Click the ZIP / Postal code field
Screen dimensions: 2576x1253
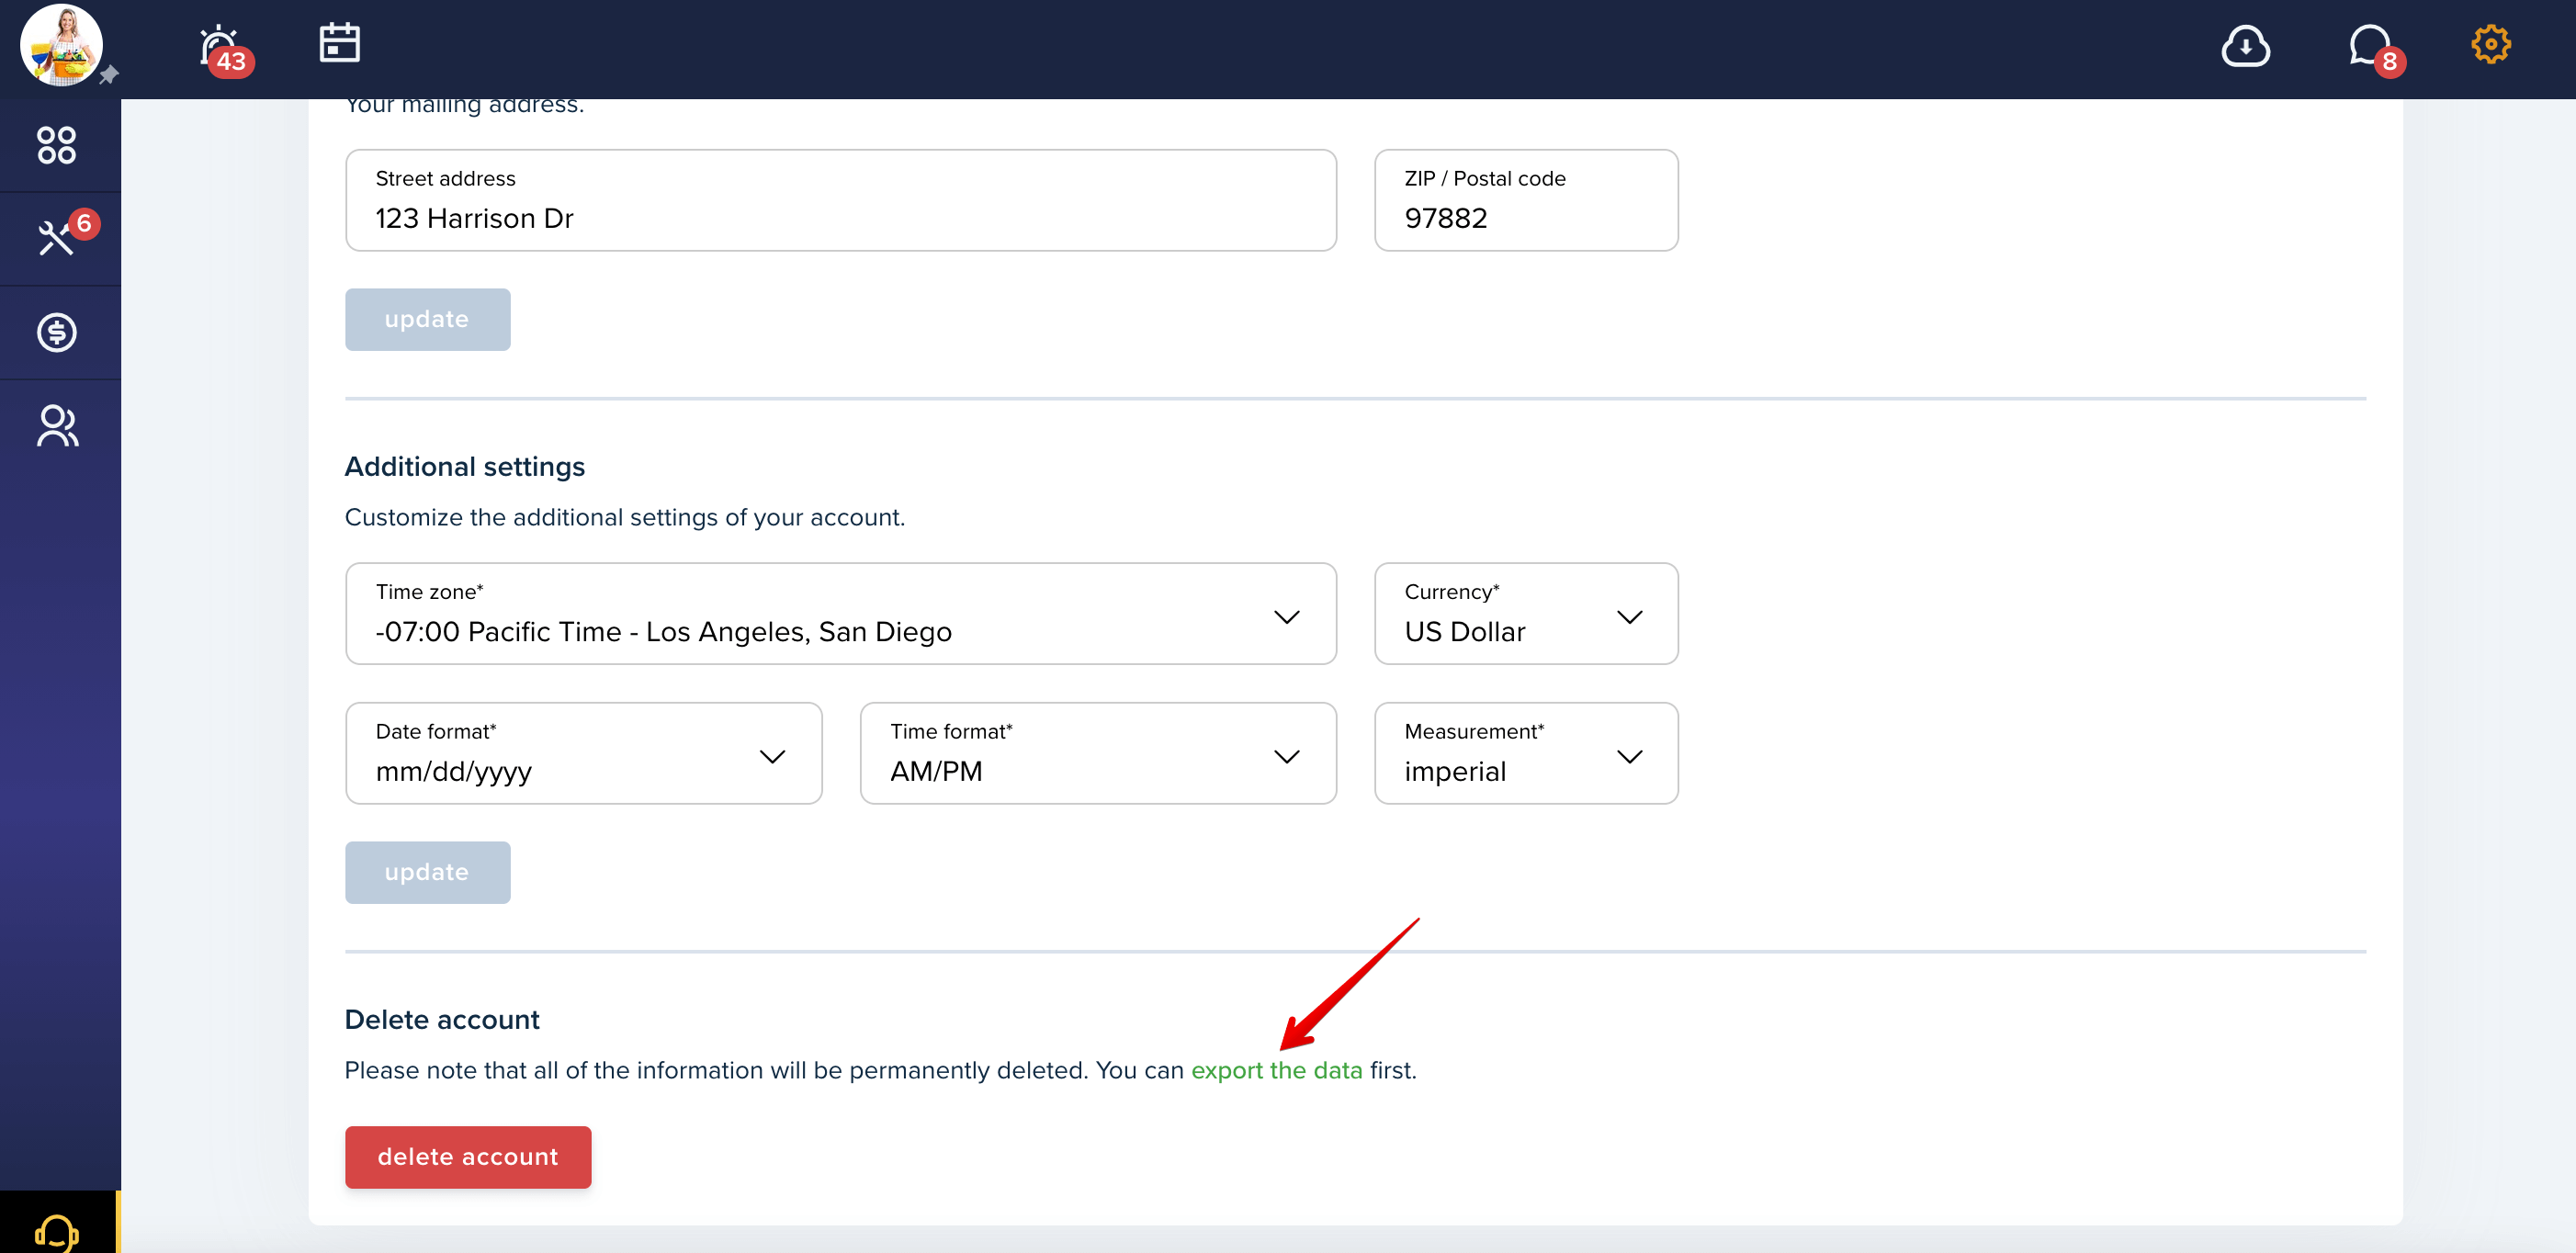pos(1526,200)
